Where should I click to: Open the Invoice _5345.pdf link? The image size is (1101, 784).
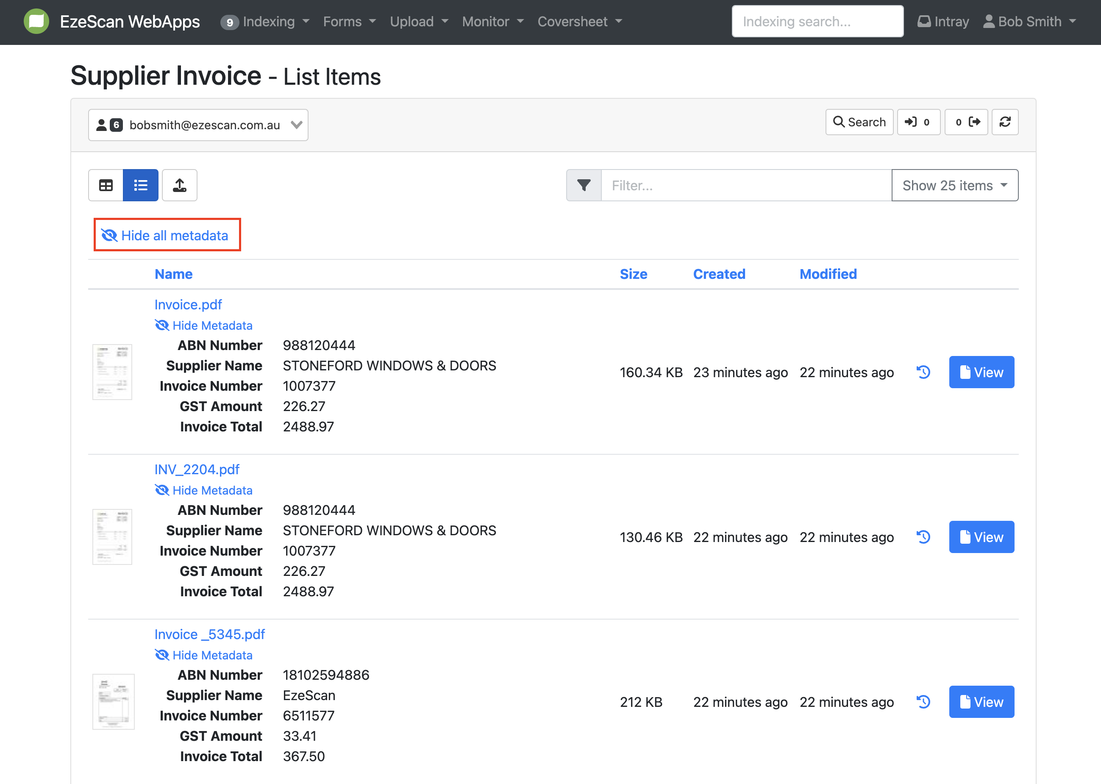(x=209, y=634)
